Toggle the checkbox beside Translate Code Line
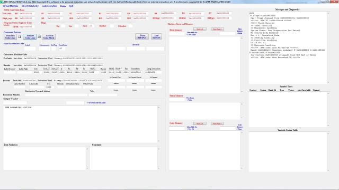Image resolution: width=339 pixels, height=190 pixels. pyautogui.click(x=20, y=37)
